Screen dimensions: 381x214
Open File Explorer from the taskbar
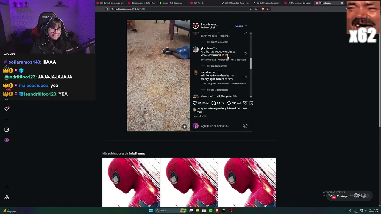pos(197,210)
